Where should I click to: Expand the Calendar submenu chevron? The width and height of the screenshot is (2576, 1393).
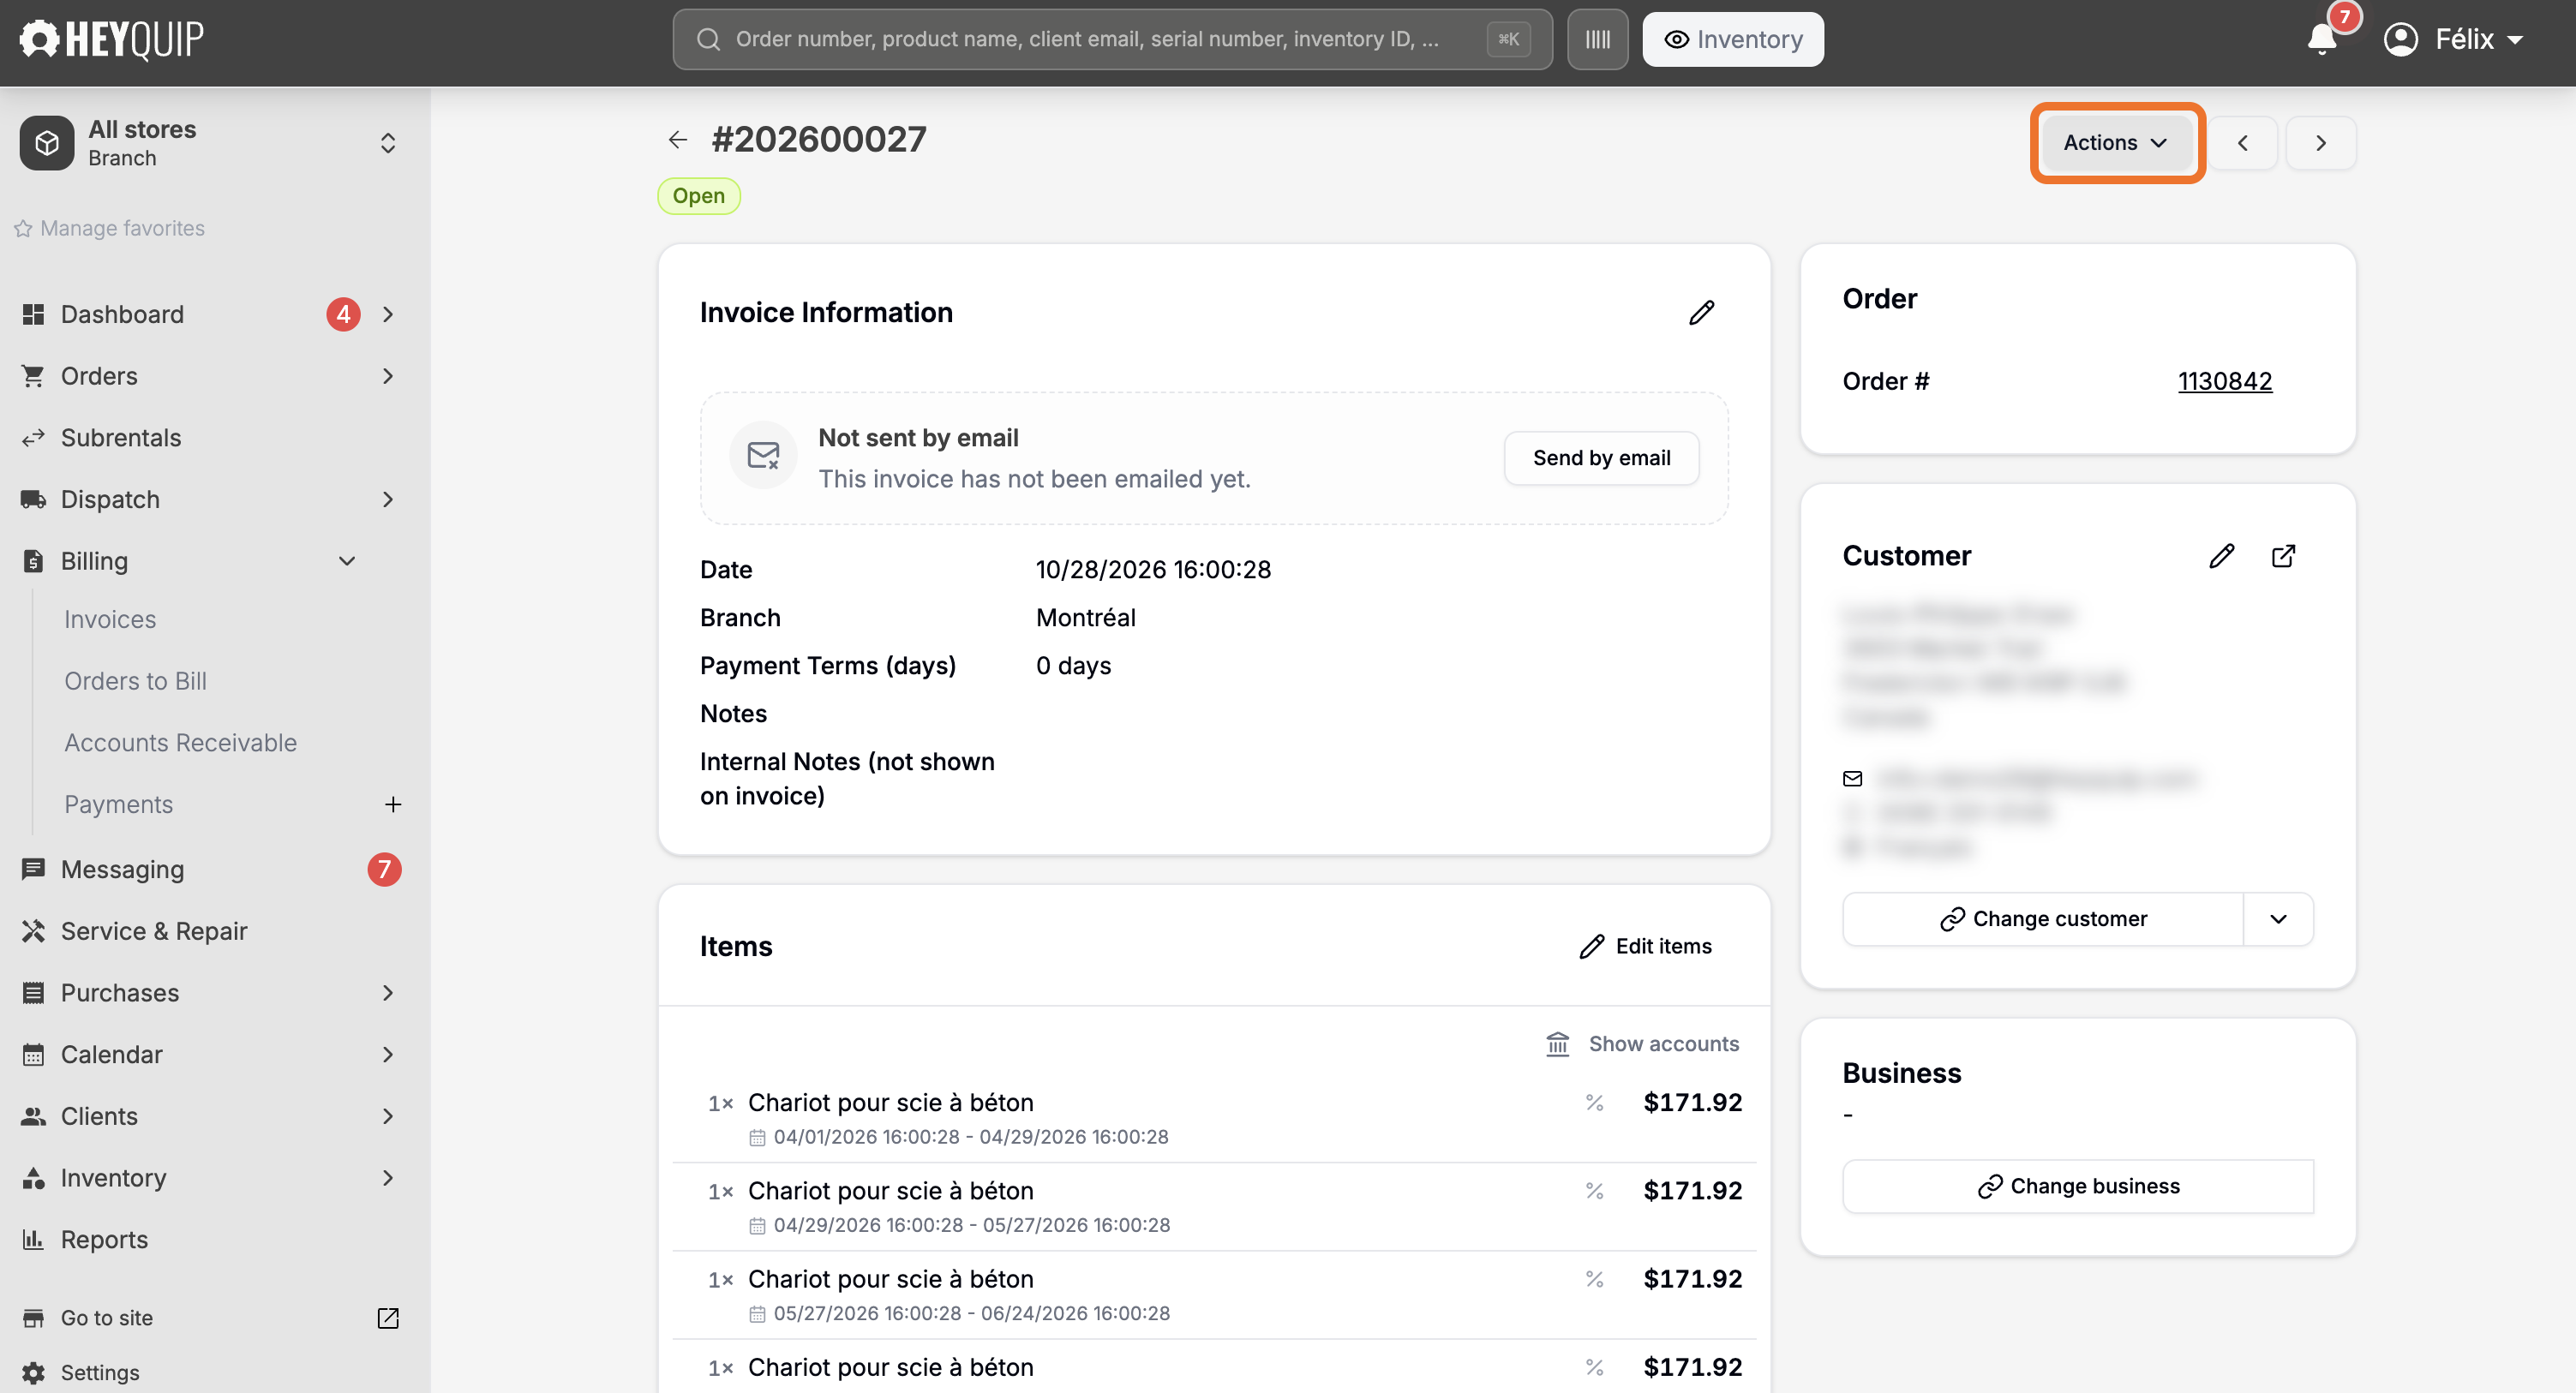(388, 1055)
